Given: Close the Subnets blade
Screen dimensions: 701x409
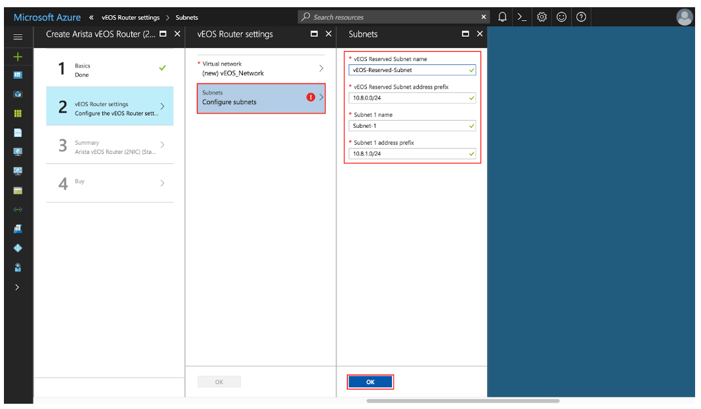Looking at the screenshot, I should click(480, 34).
